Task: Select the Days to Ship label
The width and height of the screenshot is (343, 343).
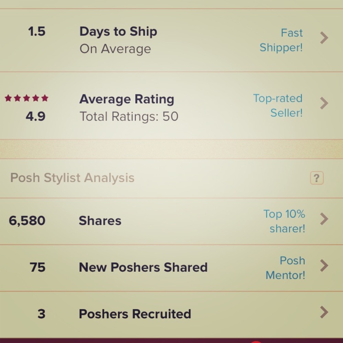Action: pos(118,32)
